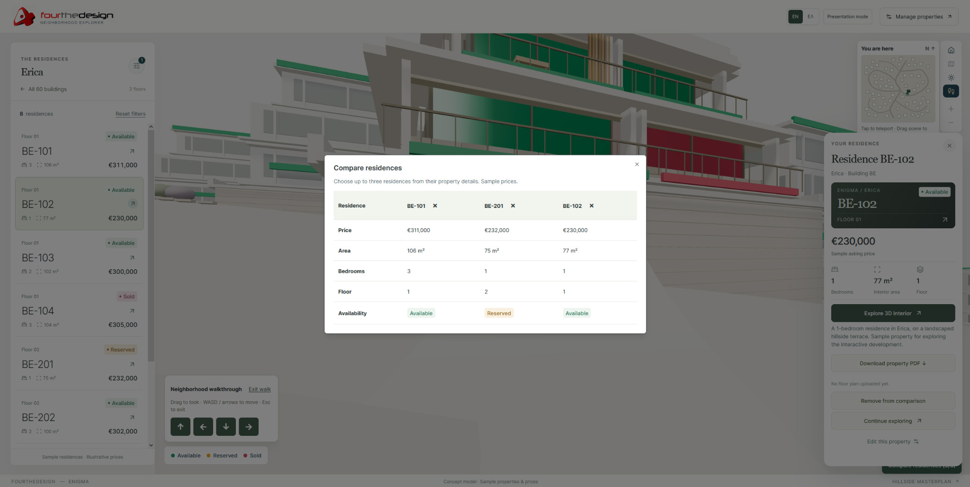Click the home view icon
The height and width of the screenshot is (487, 970).
coord(951,50)
